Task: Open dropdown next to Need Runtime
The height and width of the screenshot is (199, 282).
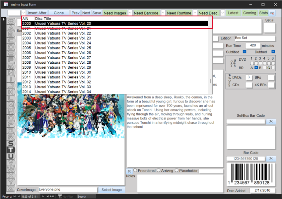Action: point(195,13)
